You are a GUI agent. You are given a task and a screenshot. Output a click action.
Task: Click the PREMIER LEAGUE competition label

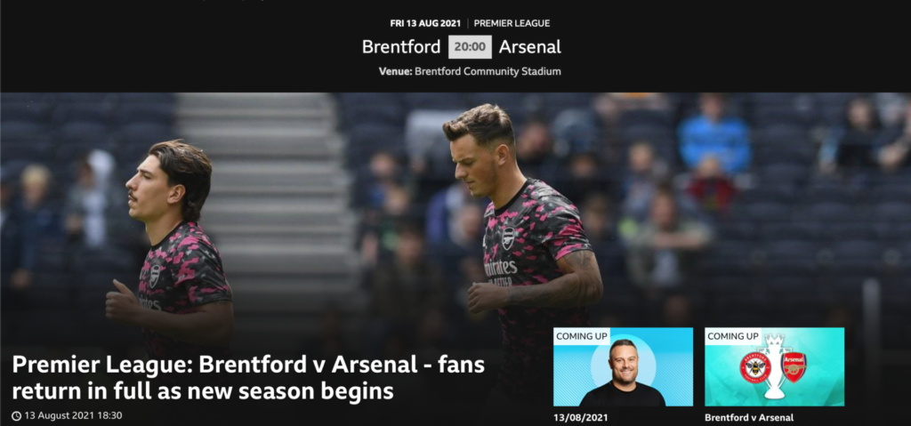512,24
